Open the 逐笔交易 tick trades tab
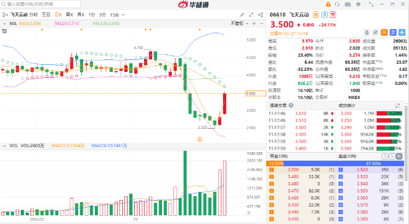The height and width of the screenshot is (224, 409). 278,106
